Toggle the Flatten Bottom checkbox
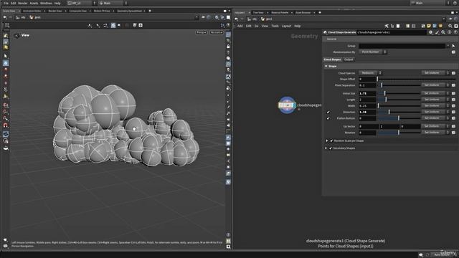The height and width of the screenshot is (258, 459). [x=328, y=118]
